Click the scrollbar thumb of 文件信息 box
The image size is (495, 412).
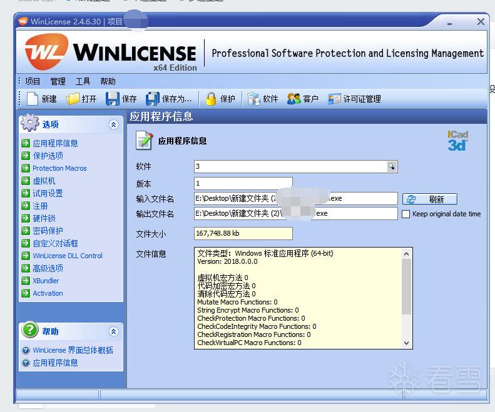407,286
